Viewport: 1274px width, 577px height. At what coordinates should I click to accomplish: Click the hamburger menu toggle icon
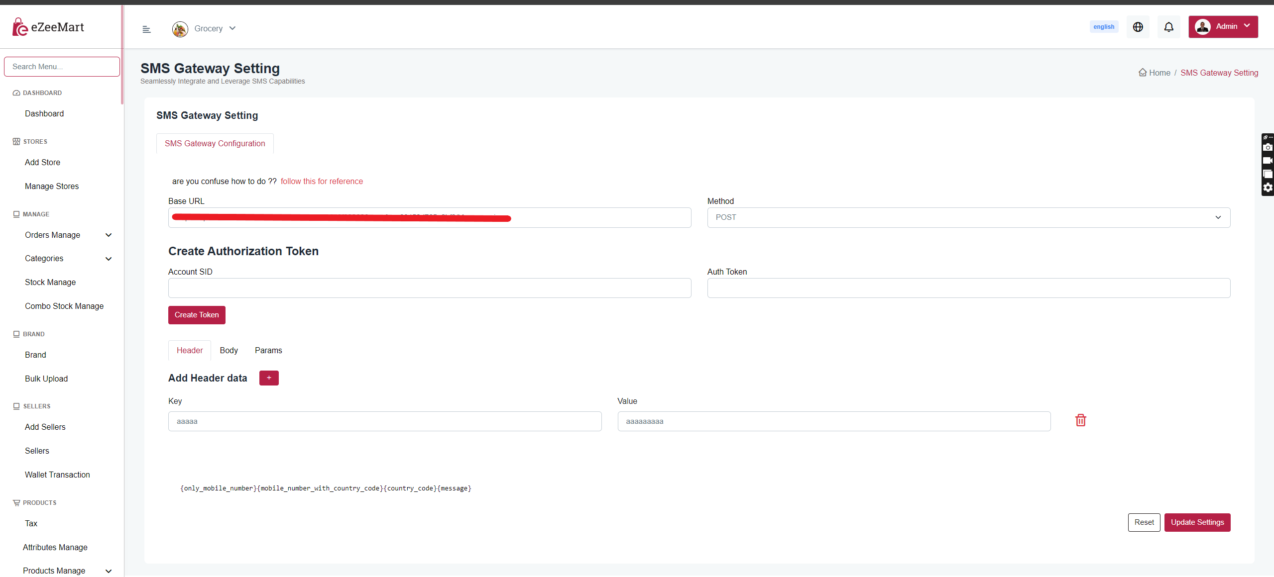[146, 29]
